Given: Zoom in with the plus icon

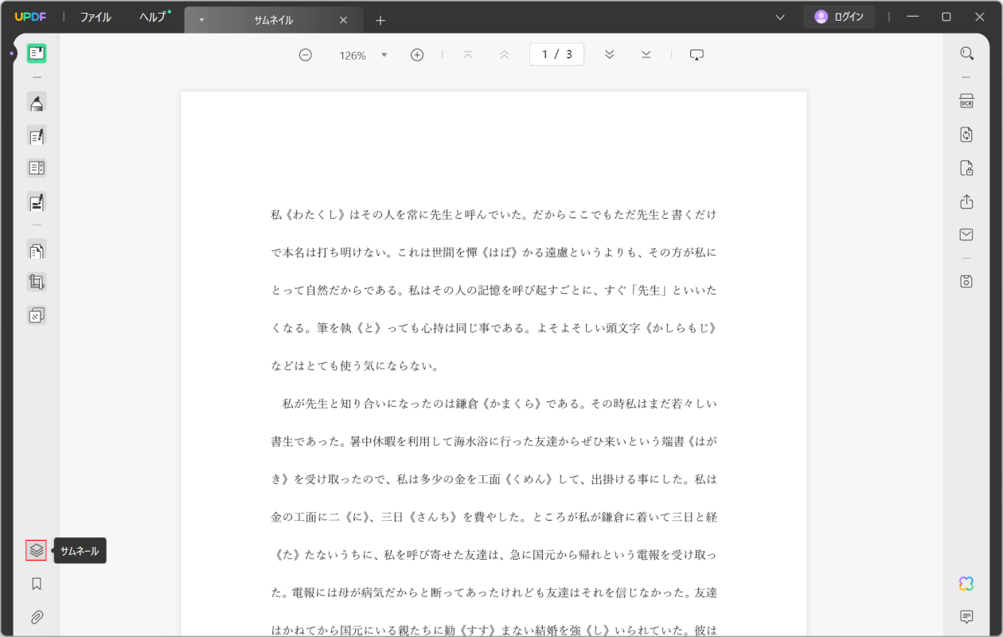Looking at the screenshot, I should [x=417, y=55].
